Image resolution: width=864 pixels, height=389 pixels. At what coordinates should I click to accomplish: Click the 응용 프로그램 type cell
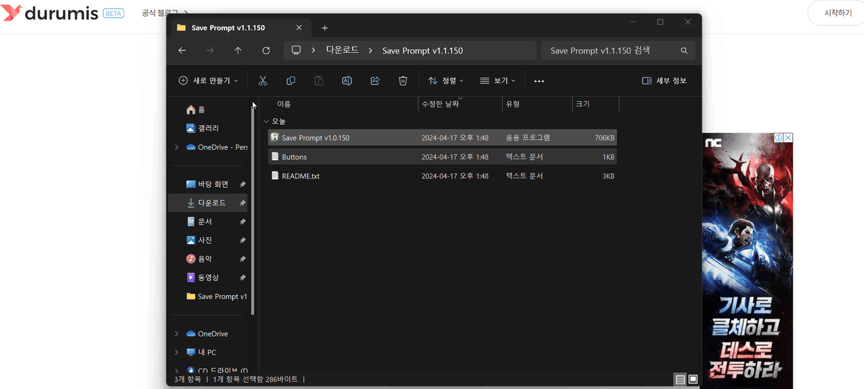pyautogui.click(x=528, y=138)
